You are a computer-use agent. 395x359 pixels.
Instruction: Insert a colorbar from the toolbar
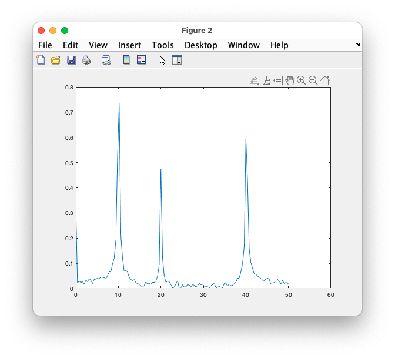click(x=126, y=60)
